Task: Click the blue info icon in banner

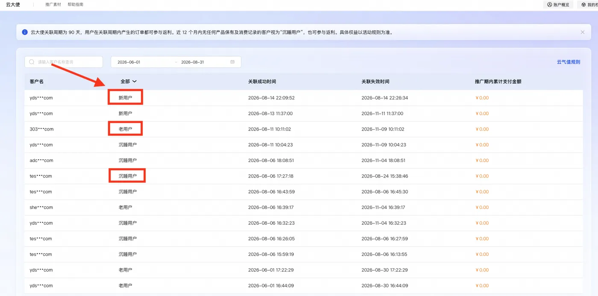Action: [25, 32]
